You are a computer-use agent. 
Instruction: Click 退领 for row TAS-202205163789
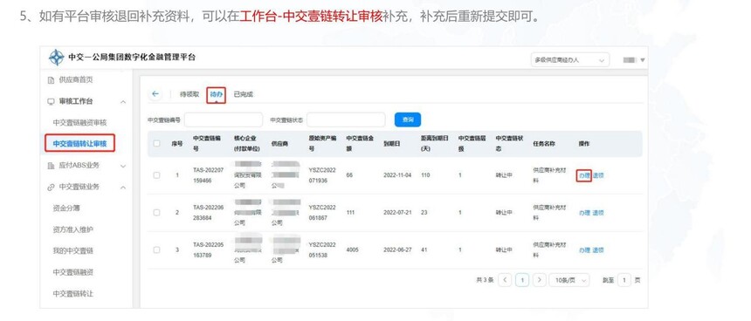(598, 249)
